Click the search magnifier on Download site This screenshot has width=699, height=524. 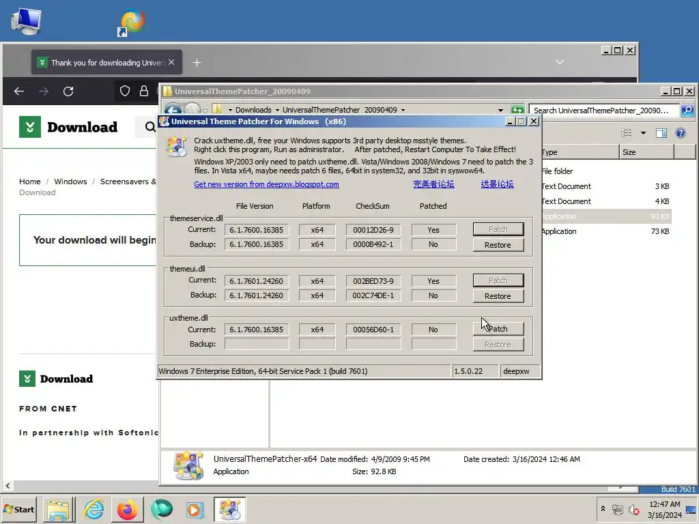149,127
